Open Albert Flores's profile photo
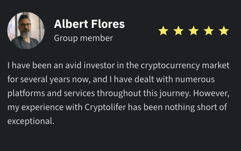The height and width of the screenshot is (151, 241). 26,30
